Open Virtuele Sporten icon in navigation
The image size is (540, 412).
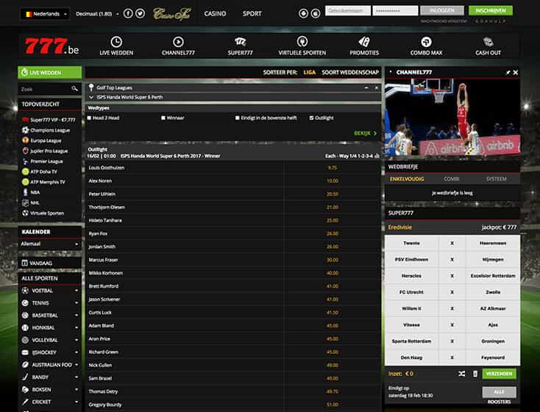click(x=302, y=42)
